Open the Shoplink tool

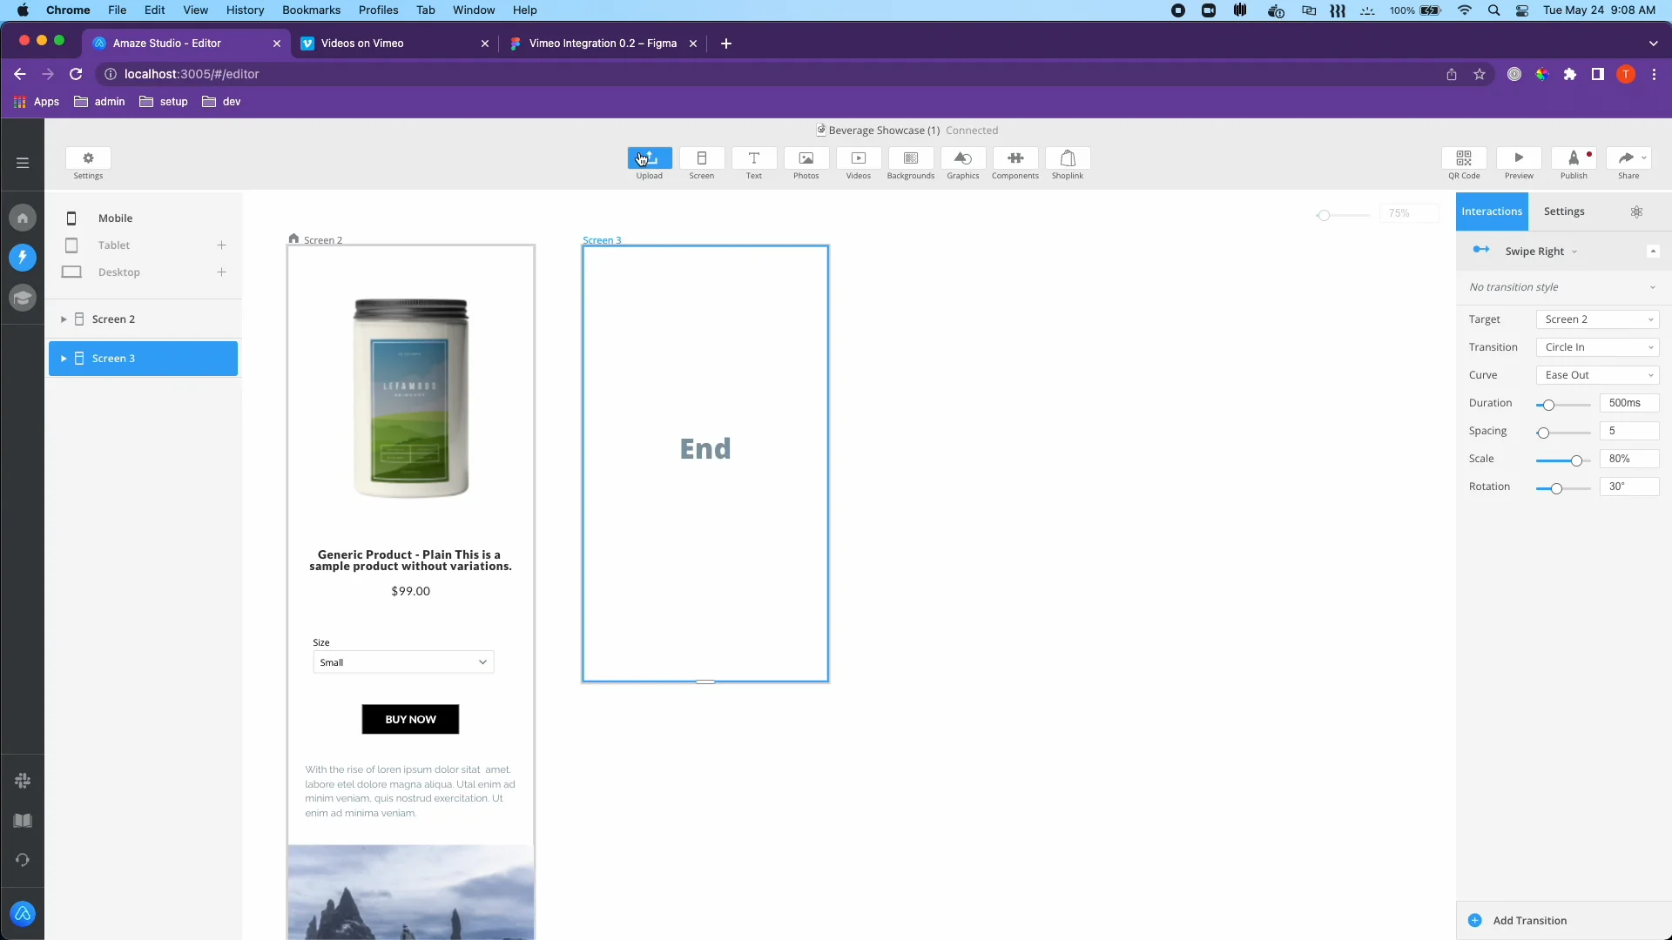[1067, 158]
